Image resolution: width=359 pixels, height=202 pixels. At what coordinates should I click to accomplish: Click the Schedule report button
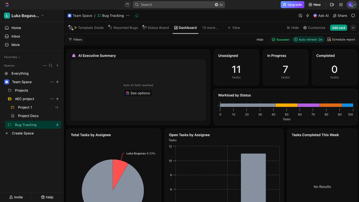tap(341, 39)
